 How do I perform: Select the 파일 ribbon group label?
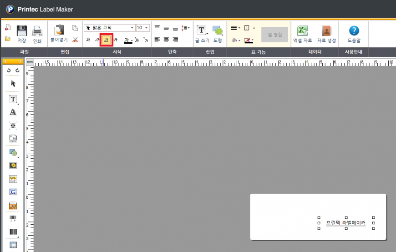click(24, 52)
